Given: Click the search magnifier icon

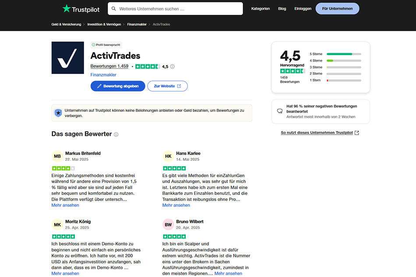Looking at the screenshot, I should click(x=113, y=9).
